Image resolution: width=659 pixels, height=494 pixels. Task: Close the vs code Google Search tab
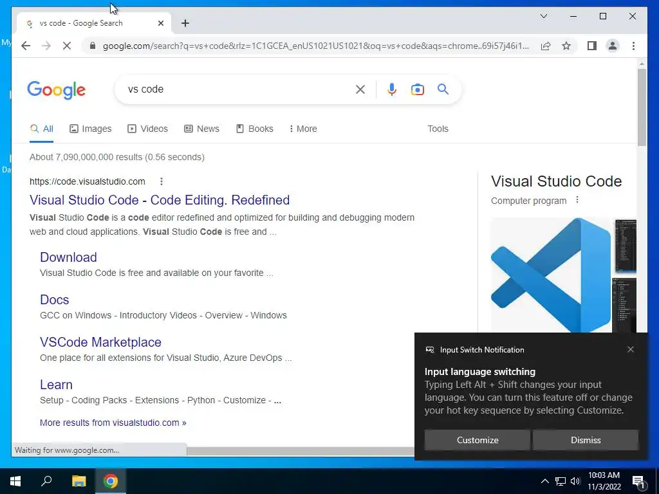(x=160, y=23)
